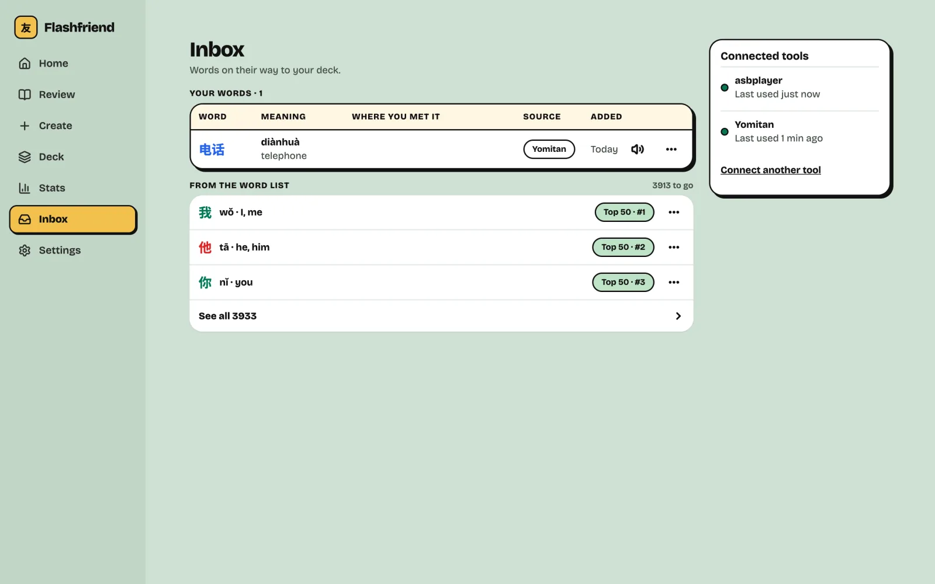Select asbplayer connected tool

[x=799, y=87]
